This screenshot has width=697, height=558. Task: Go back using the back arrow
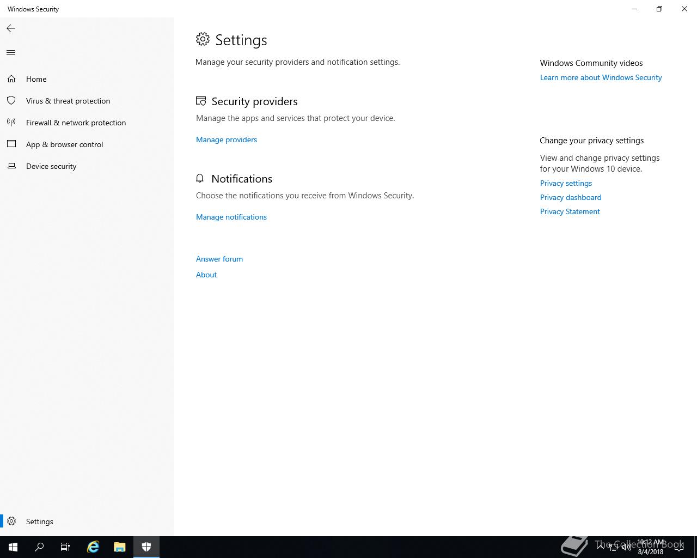point(11,28)
